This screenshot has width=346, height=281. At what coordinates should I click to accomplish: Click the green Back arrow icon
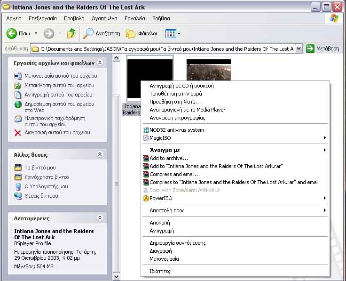pyautogui.click(x=11, y=33)
